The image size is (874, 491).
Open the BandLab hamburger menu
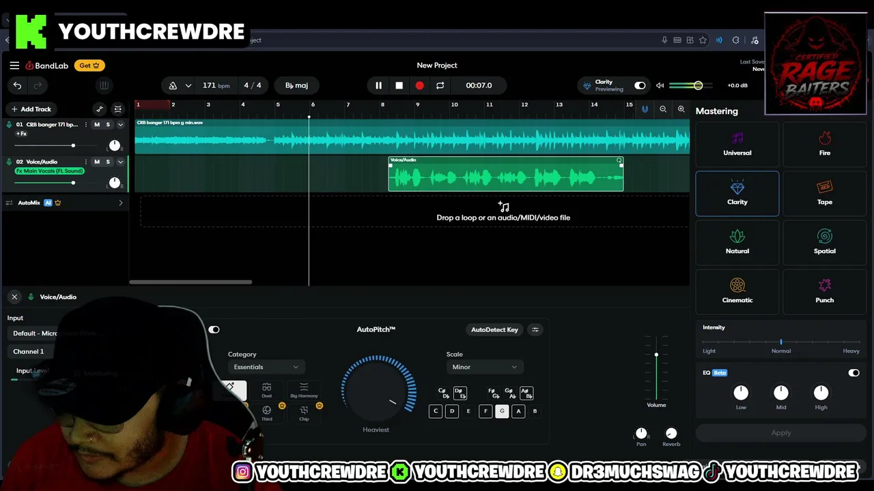(14, 65)
